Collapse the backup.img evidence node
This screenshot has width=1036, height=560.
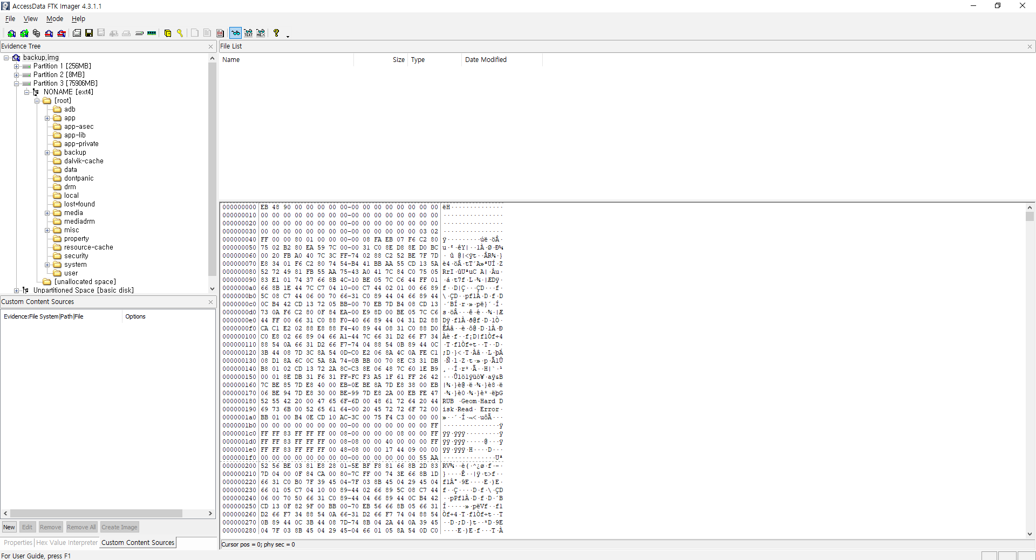6,58
